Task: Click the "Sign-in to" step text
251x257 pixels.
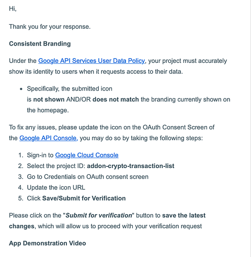Action: [x=40, y=155]
